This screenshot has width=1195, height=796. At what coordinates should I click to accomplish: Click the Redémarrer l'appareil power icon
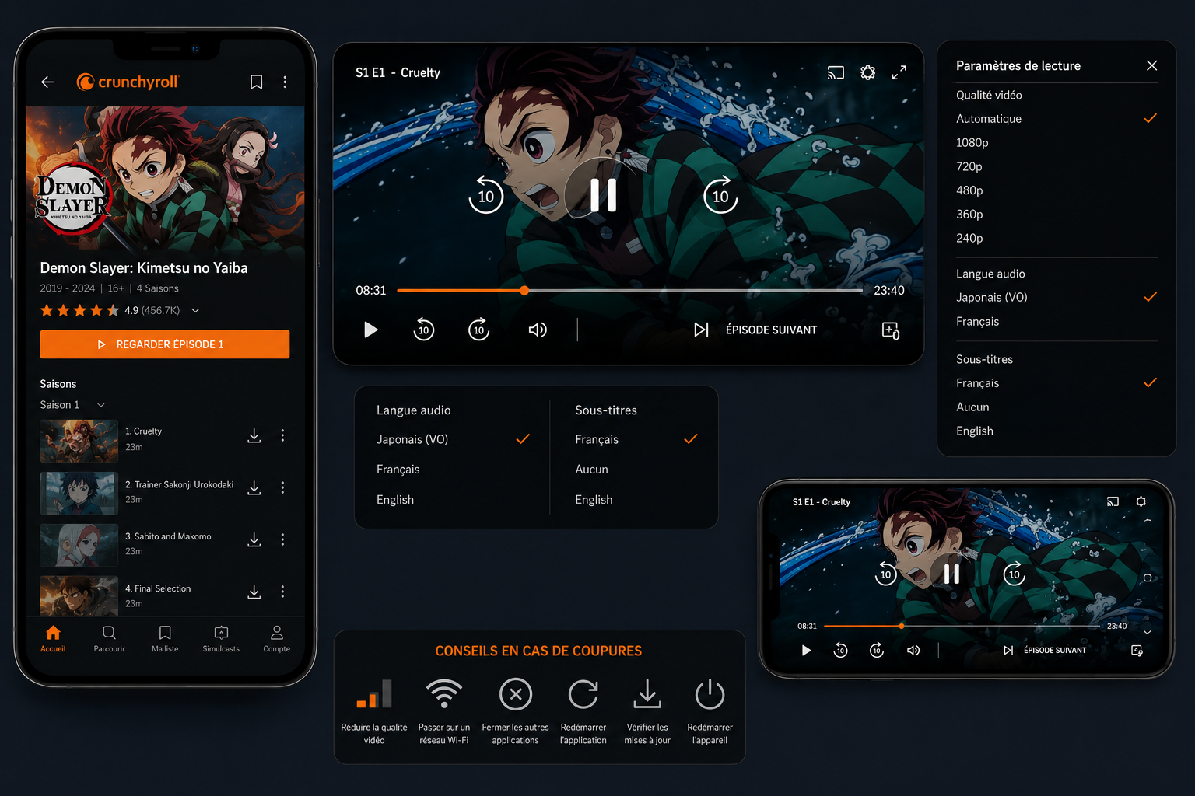click(710, 693)
